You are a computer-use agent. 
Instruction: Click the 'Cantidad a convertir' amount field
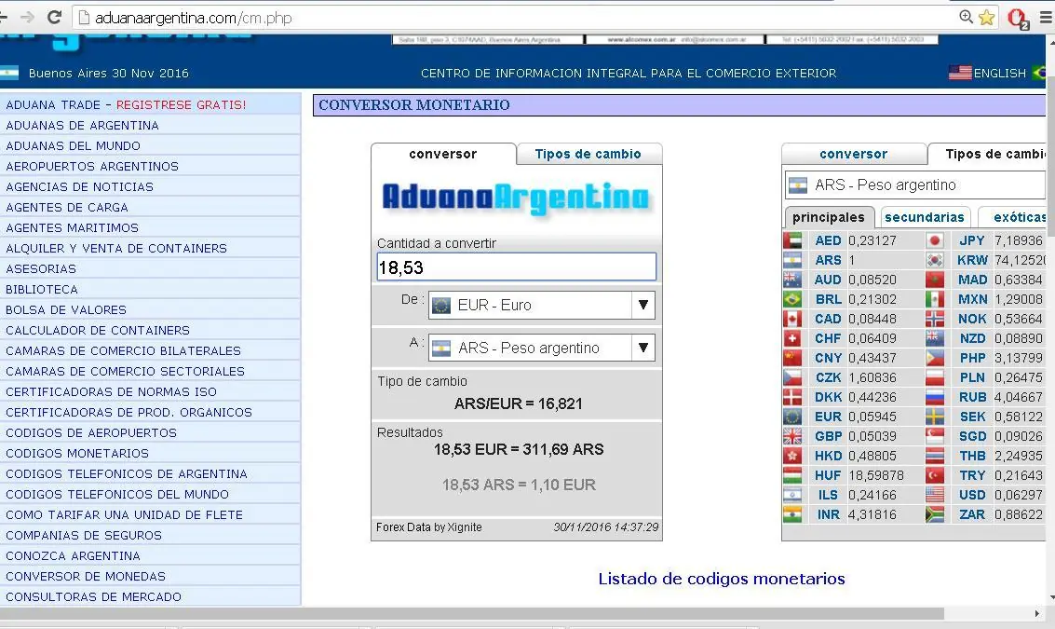click(517, 267)
